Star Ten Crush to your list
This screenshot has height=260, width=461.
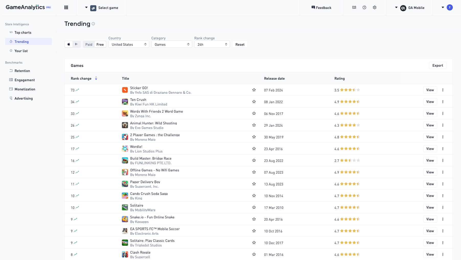[254, 102]
